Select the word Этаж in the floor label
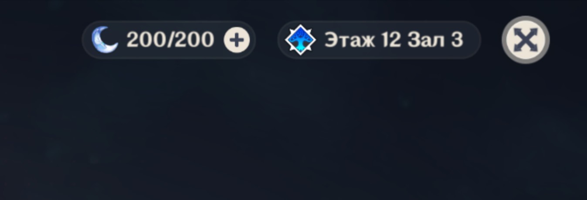 click(x=350, y=40)
